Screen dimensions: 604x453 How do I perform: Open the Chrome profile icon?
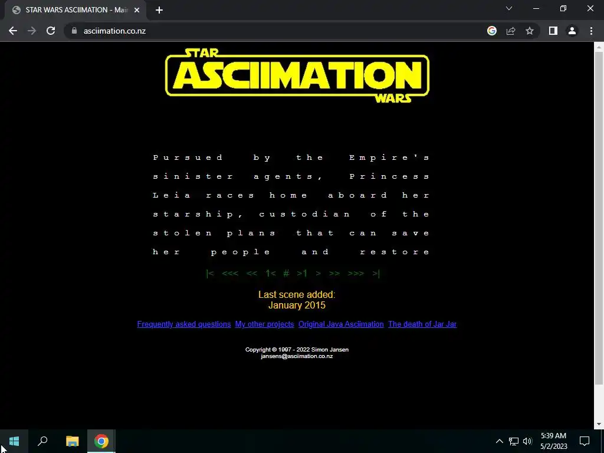572,31
